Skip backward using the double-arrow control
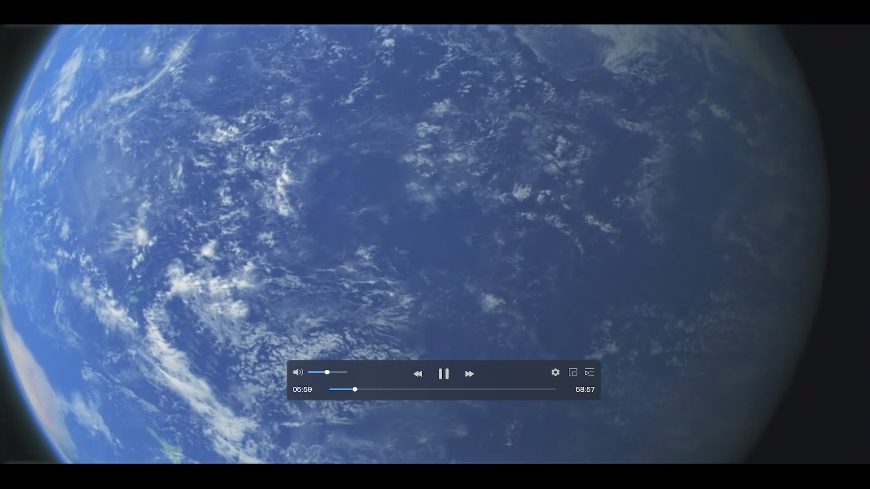Image resolution: width=870 pixels, height=489 pixels. tap(418, 374)
